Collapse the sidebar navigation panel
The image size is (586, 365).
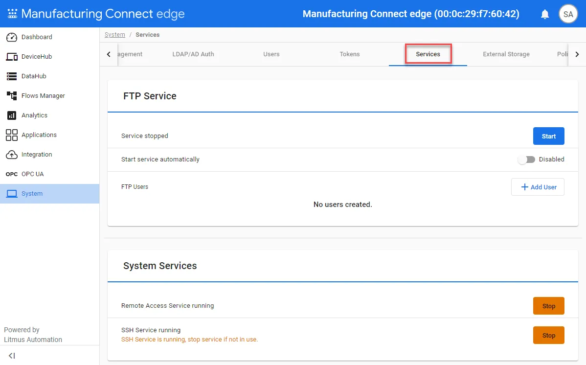coord(12,356)
